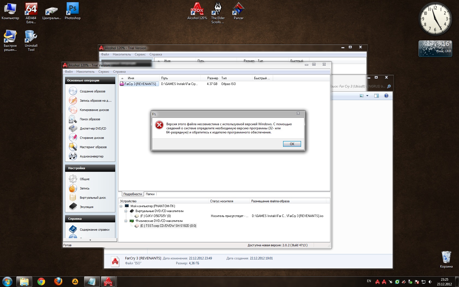The image size is (459, 287).
Task: Open the Накопитель menu in back Alcohol window
Action: tap(122, 54)
